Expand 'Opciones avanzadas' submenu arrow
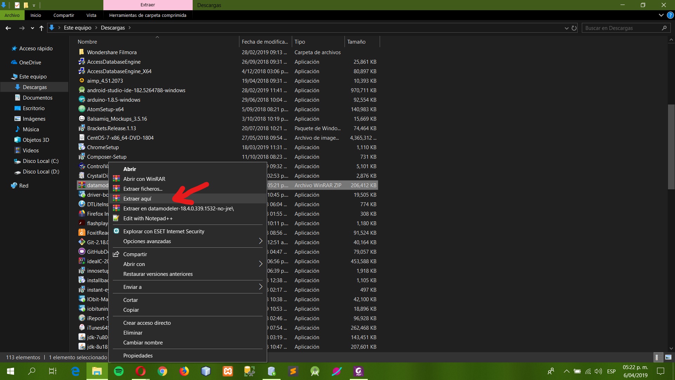 click(261, 241)
